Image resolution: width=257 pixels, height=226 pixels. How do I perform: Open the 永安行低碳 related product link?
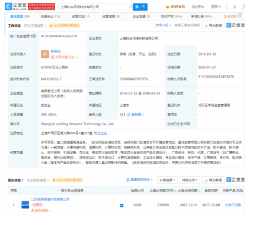coord(233,205)
